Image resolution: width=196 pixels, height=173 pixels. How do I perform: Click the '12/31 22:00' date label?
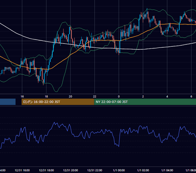click(x=95, y=170)
